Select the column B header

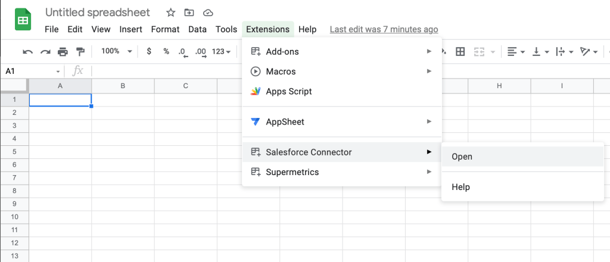tap(123, 86)
